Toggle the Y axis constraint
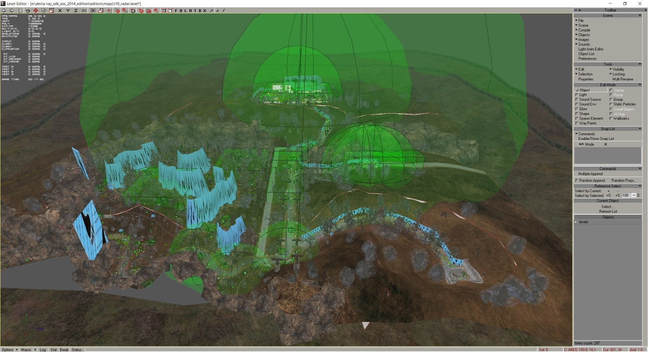Image resolution: width=648 pixels, height=352 pixels. click(68, 10)
